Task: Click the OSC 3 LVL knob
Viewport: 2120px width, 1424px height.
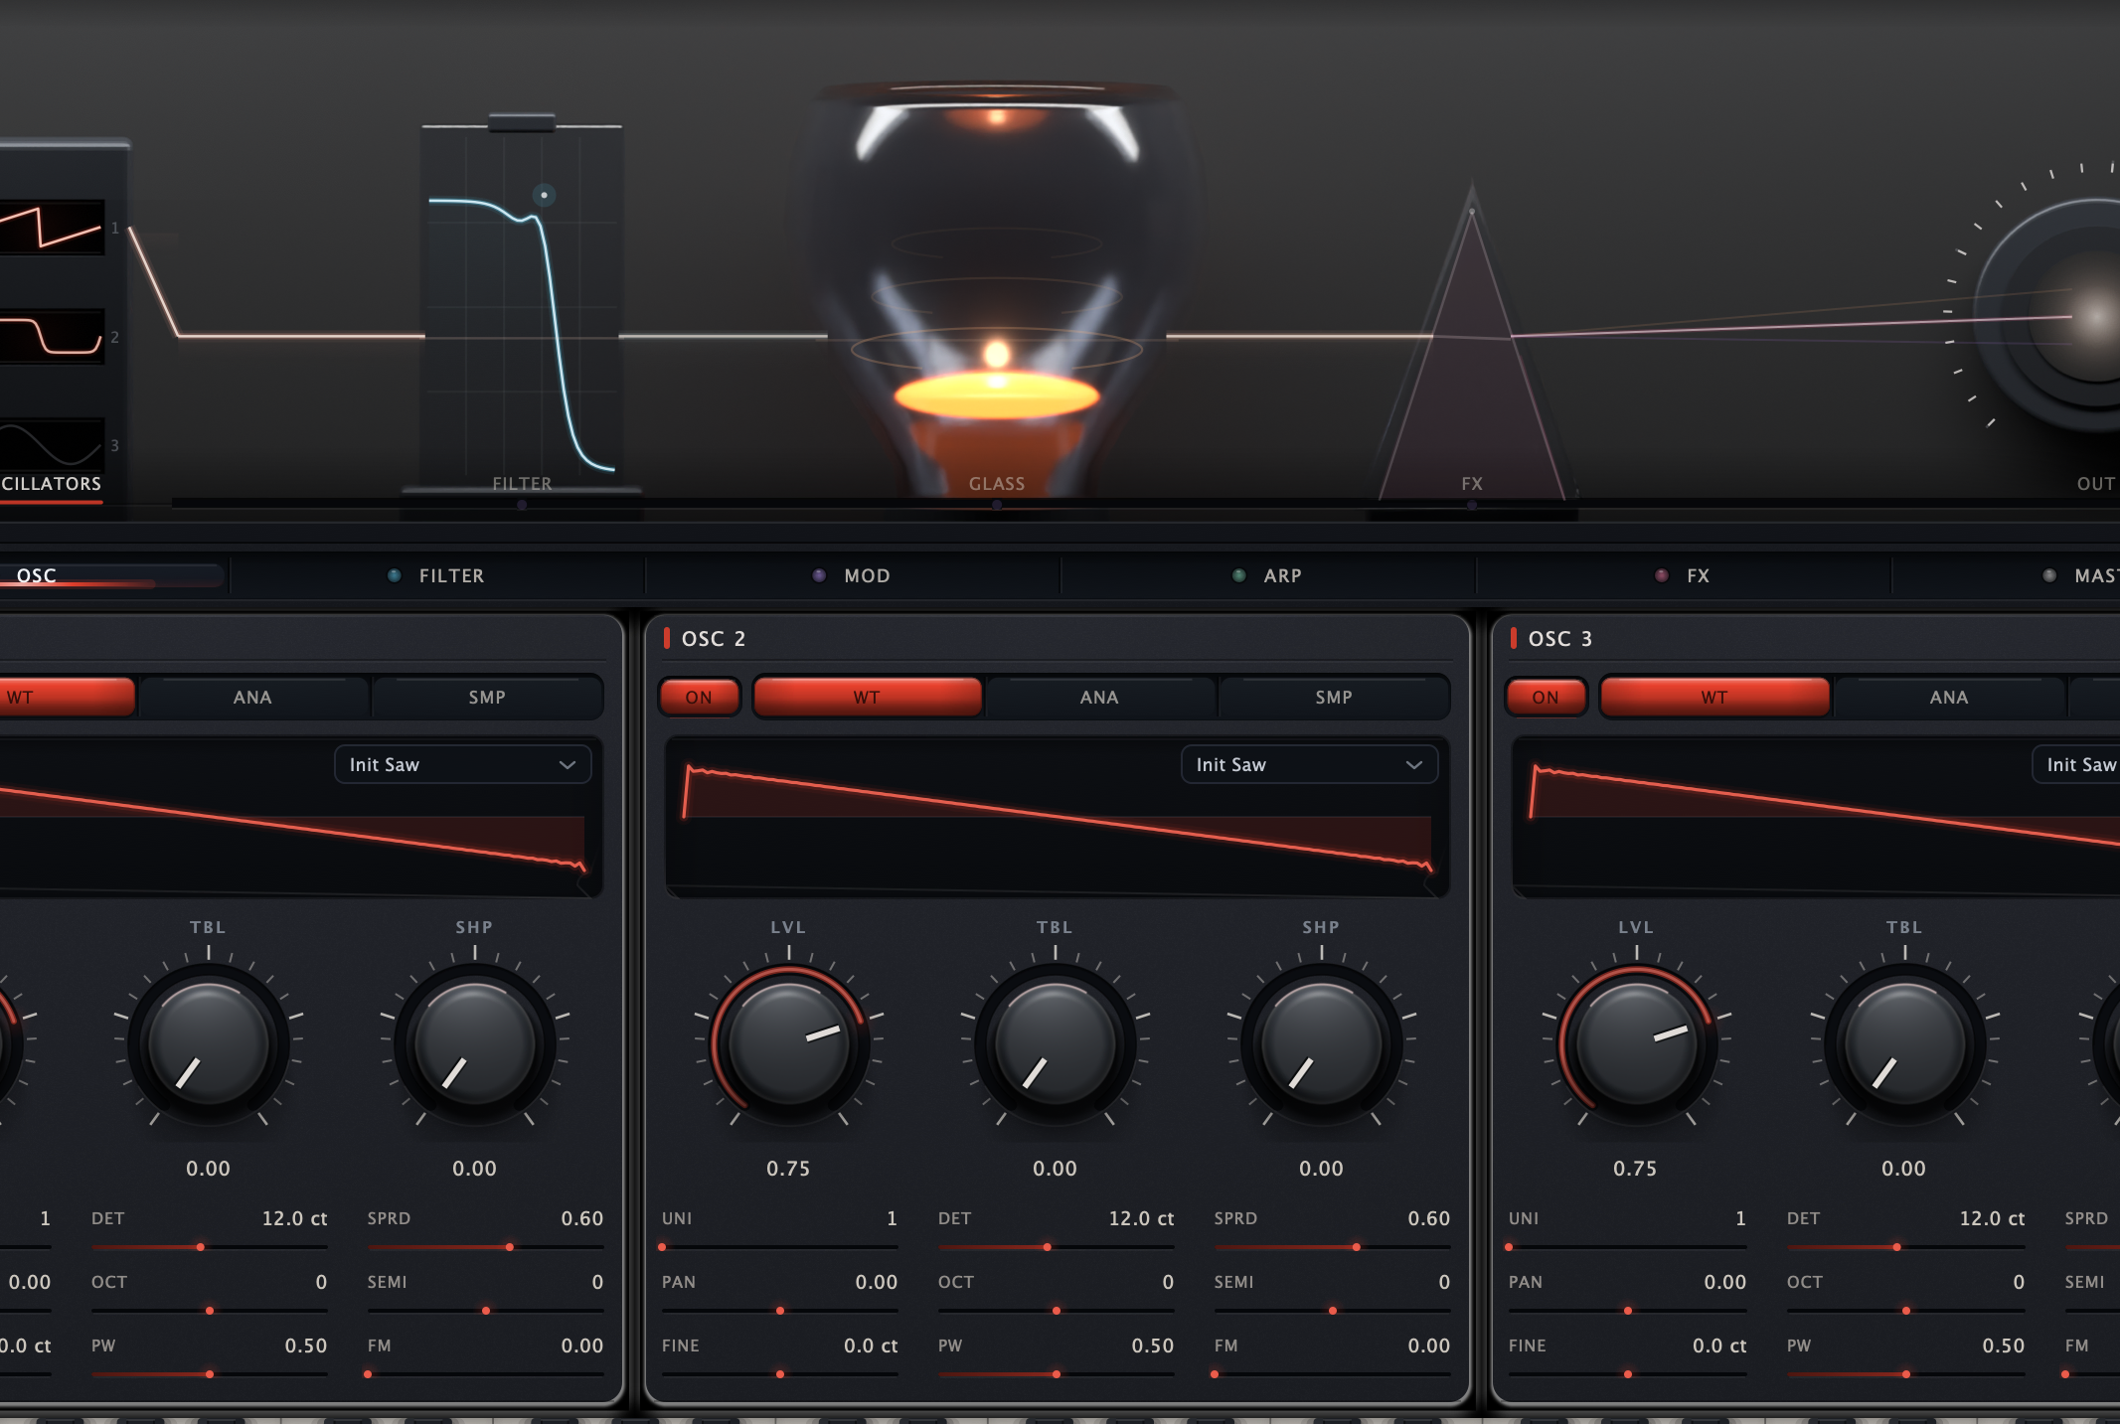Action: 1636,1044
